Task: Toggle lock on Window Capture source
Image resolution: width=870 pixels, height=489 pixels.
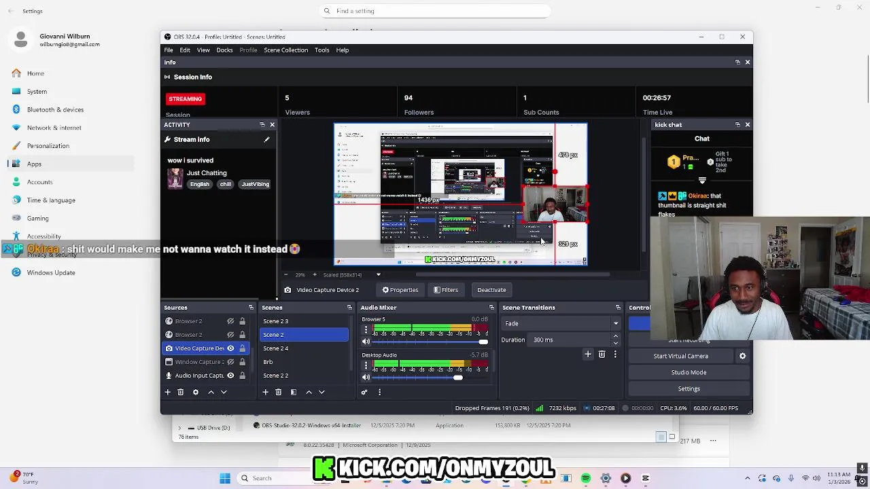Action: (x=242, y=362)
